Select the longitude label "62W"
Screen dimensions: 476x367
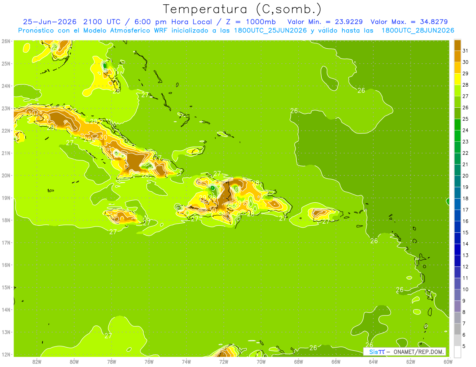[411, 361]
